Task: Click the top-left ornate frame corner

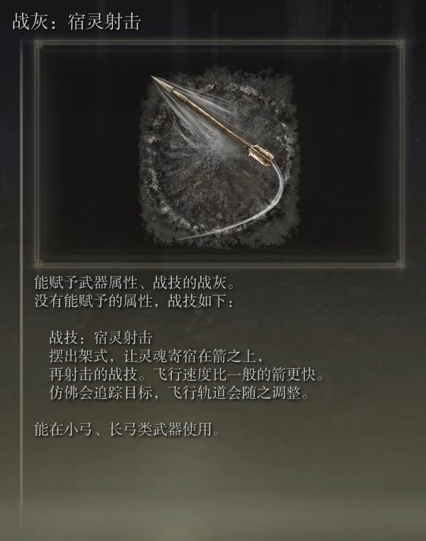Action: (38, 44)
